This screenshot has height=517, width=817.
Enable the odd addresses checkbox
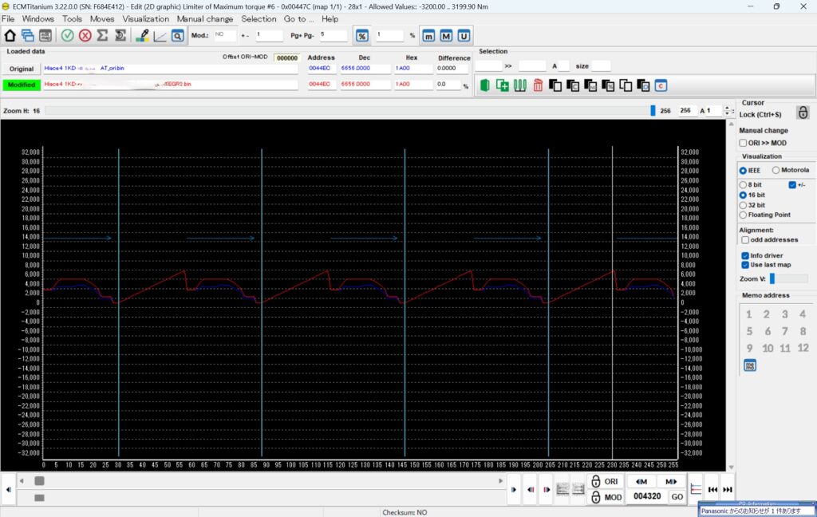click(745, 239)
